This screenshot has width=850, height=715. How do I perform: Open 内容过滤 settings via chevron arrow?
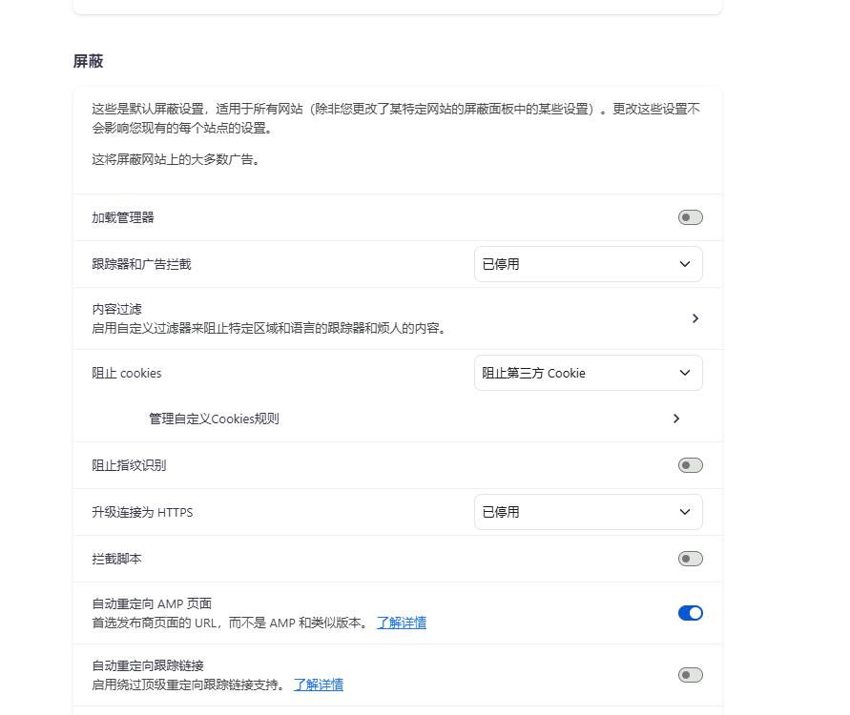pos(695,318)
